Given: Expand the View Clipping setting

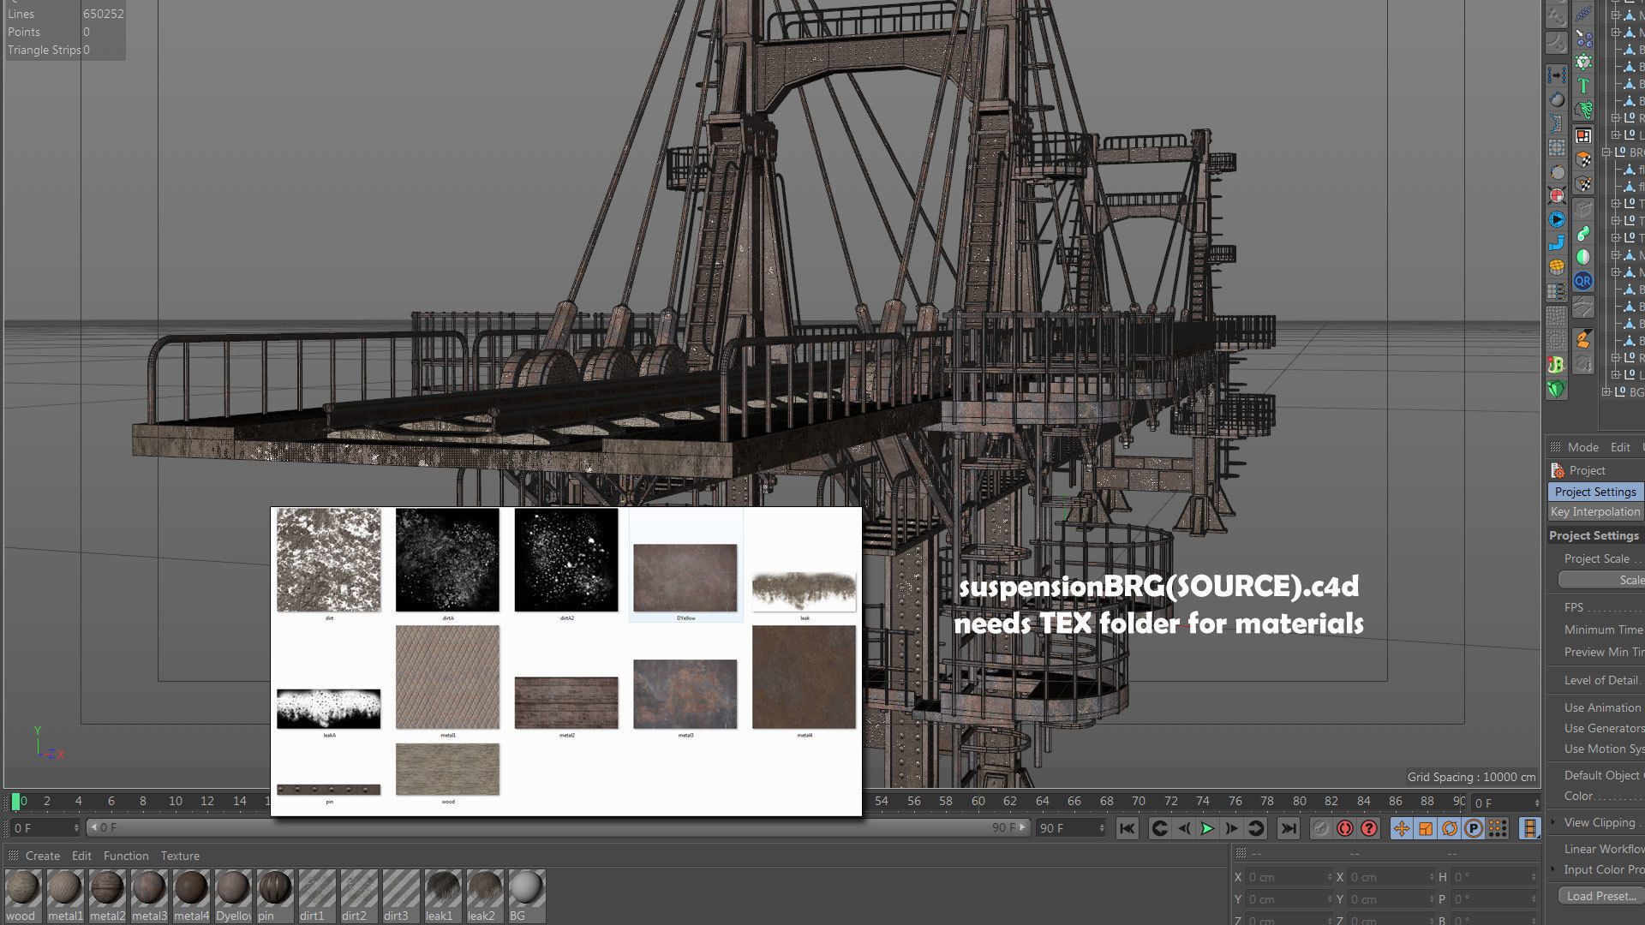Looking at the screenshot, I should (x=1553, y=822).
